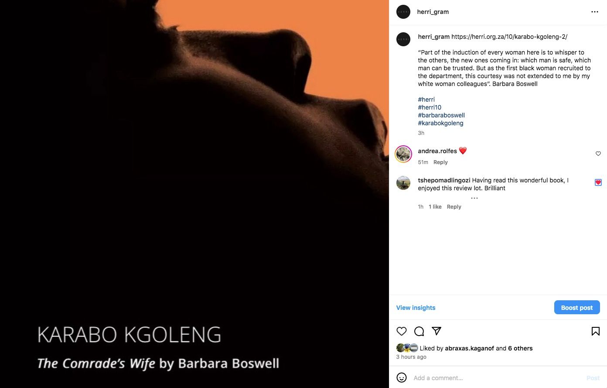This screenshot has width=607, height=388.
Task: Save post with bookmark icon
Action: click(595, 331)
